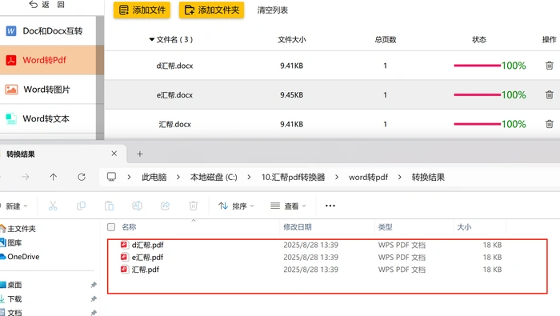Go forward in Explorer navigation

click(26, 177)
